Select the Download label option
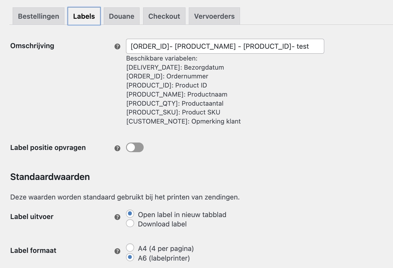 point(130,223)
